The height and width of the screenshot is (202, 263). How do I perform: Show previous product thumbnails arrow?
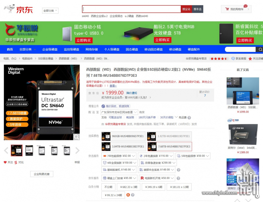6,150
